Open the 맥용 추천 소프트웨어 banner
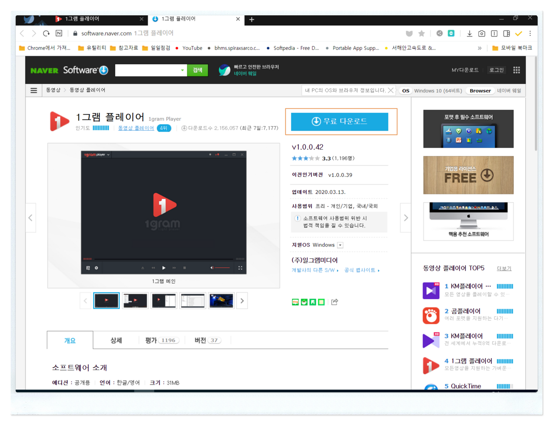Image resolution: width=556 pixels, height=428 pixels. (x=468, y=221)
